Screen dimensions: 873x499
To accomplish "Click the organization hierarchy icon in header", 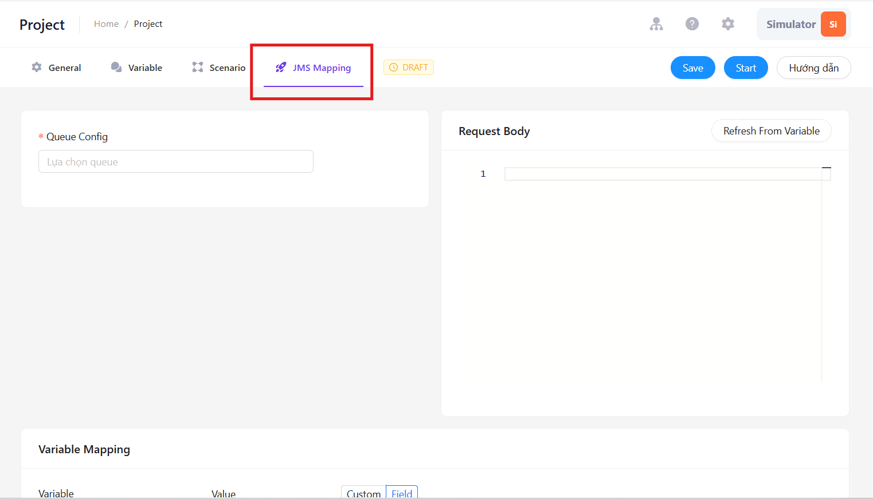I will [656, 24].
